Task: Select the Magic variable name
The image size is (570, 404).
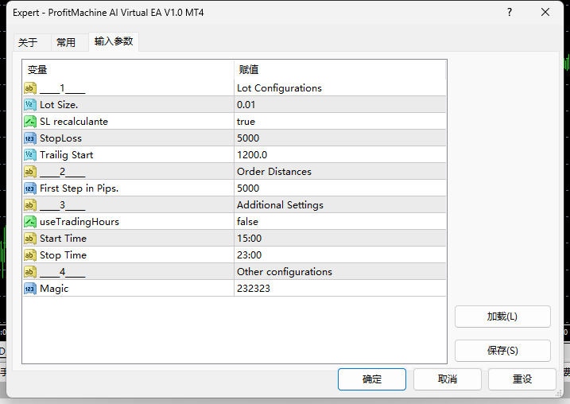Action: click(x=54, y=289)
